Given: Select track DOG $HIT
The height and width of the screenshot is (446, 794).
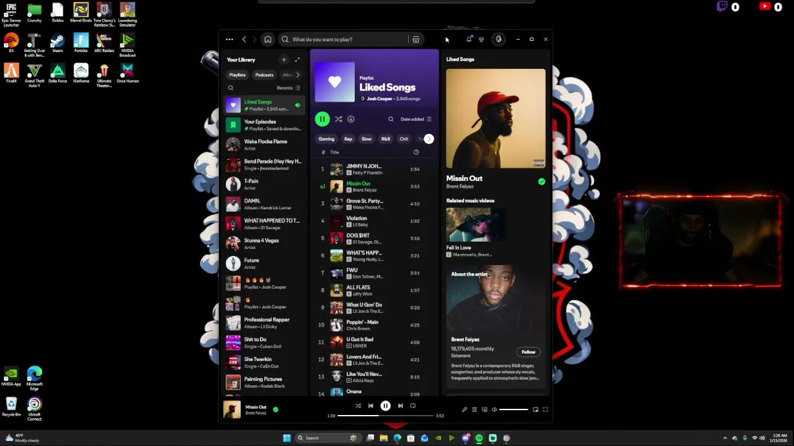Looking at the screenshot, I should click(374, 238).
